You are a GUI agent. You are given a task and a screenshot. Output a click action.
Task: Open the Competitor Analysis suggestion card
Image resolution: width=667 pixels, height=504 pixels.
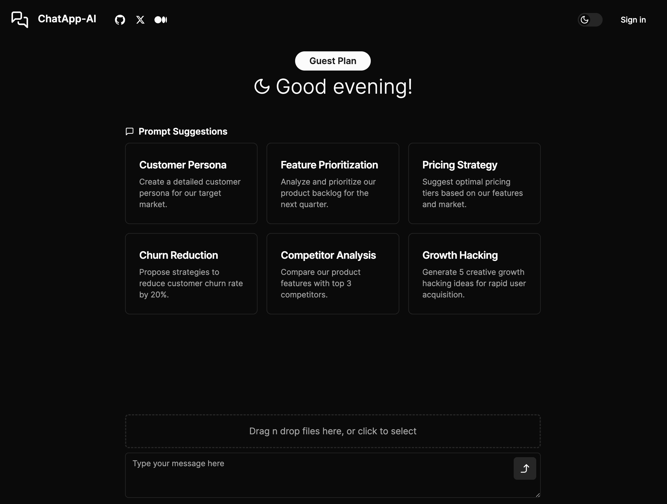[333, 274]
